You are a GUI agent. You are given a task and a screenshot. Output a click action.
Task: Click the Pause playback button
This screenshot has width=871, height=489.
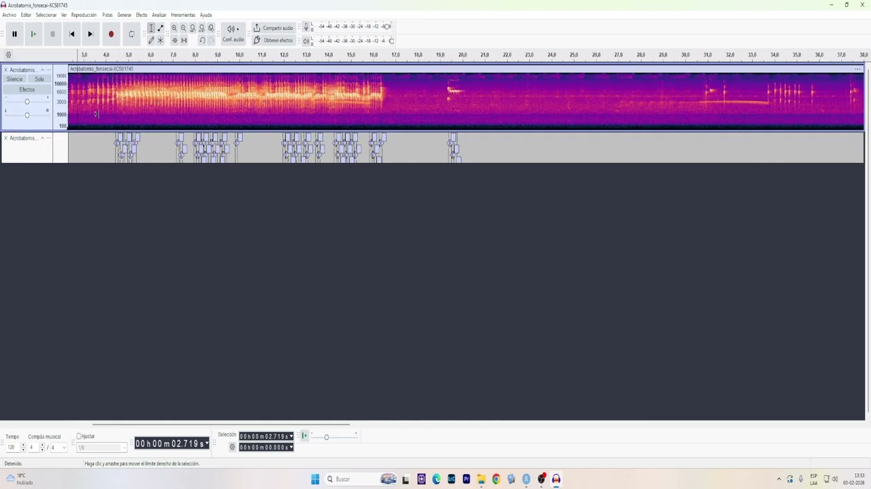point(14,34)
